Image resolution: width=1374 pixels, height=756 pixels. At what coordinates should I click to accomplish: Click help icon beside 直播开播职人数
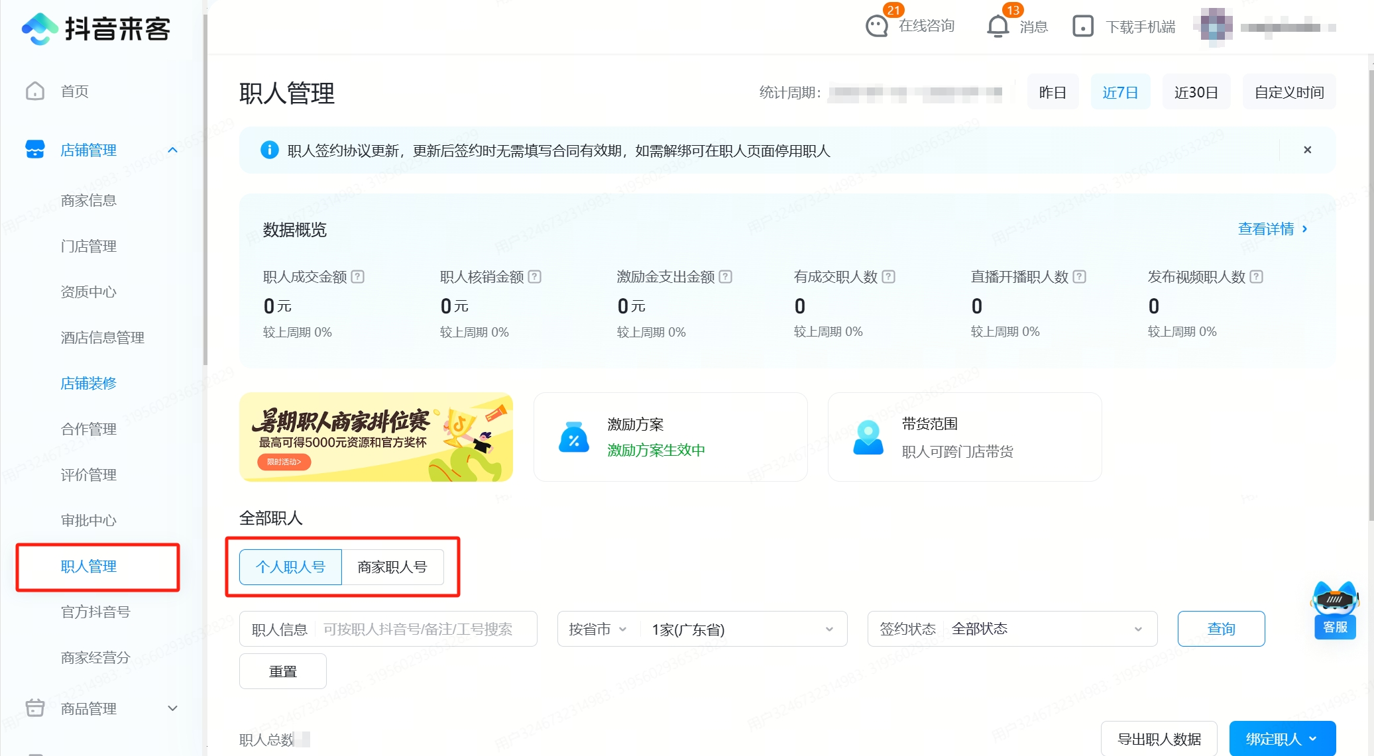pyautogui.click(x=1080, y=277)
